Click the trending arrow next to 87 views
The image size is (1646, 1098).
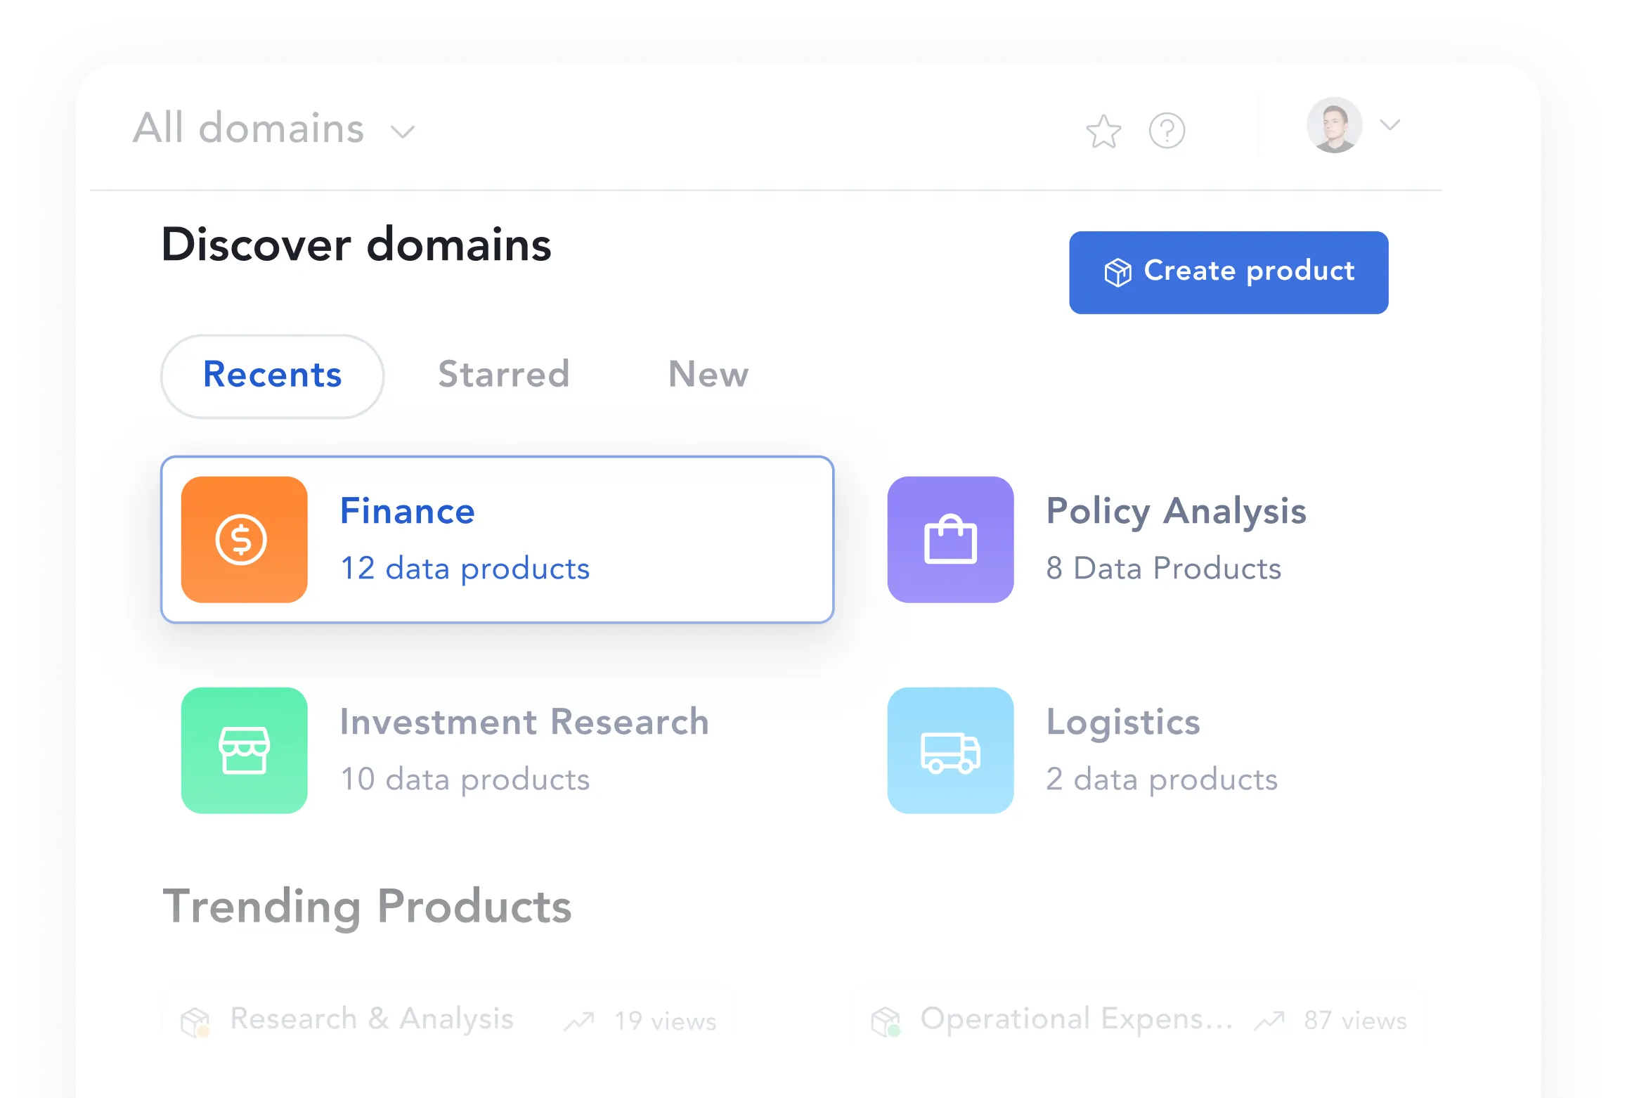coord(1269,1021)
